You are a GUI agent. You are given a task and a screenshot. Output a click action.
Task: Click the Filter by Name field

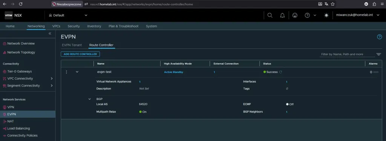347,54
